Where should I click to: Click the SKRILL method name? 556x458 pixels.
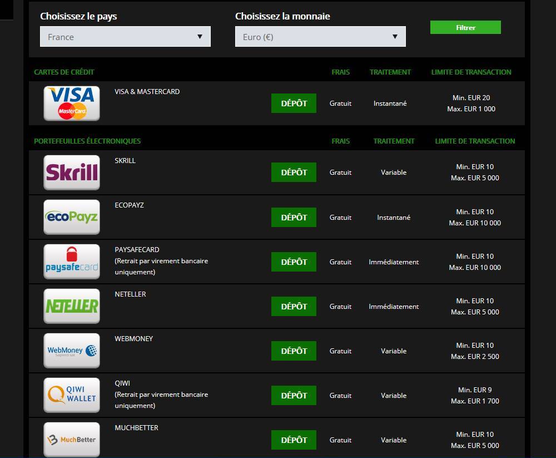[x=125, y=160]
